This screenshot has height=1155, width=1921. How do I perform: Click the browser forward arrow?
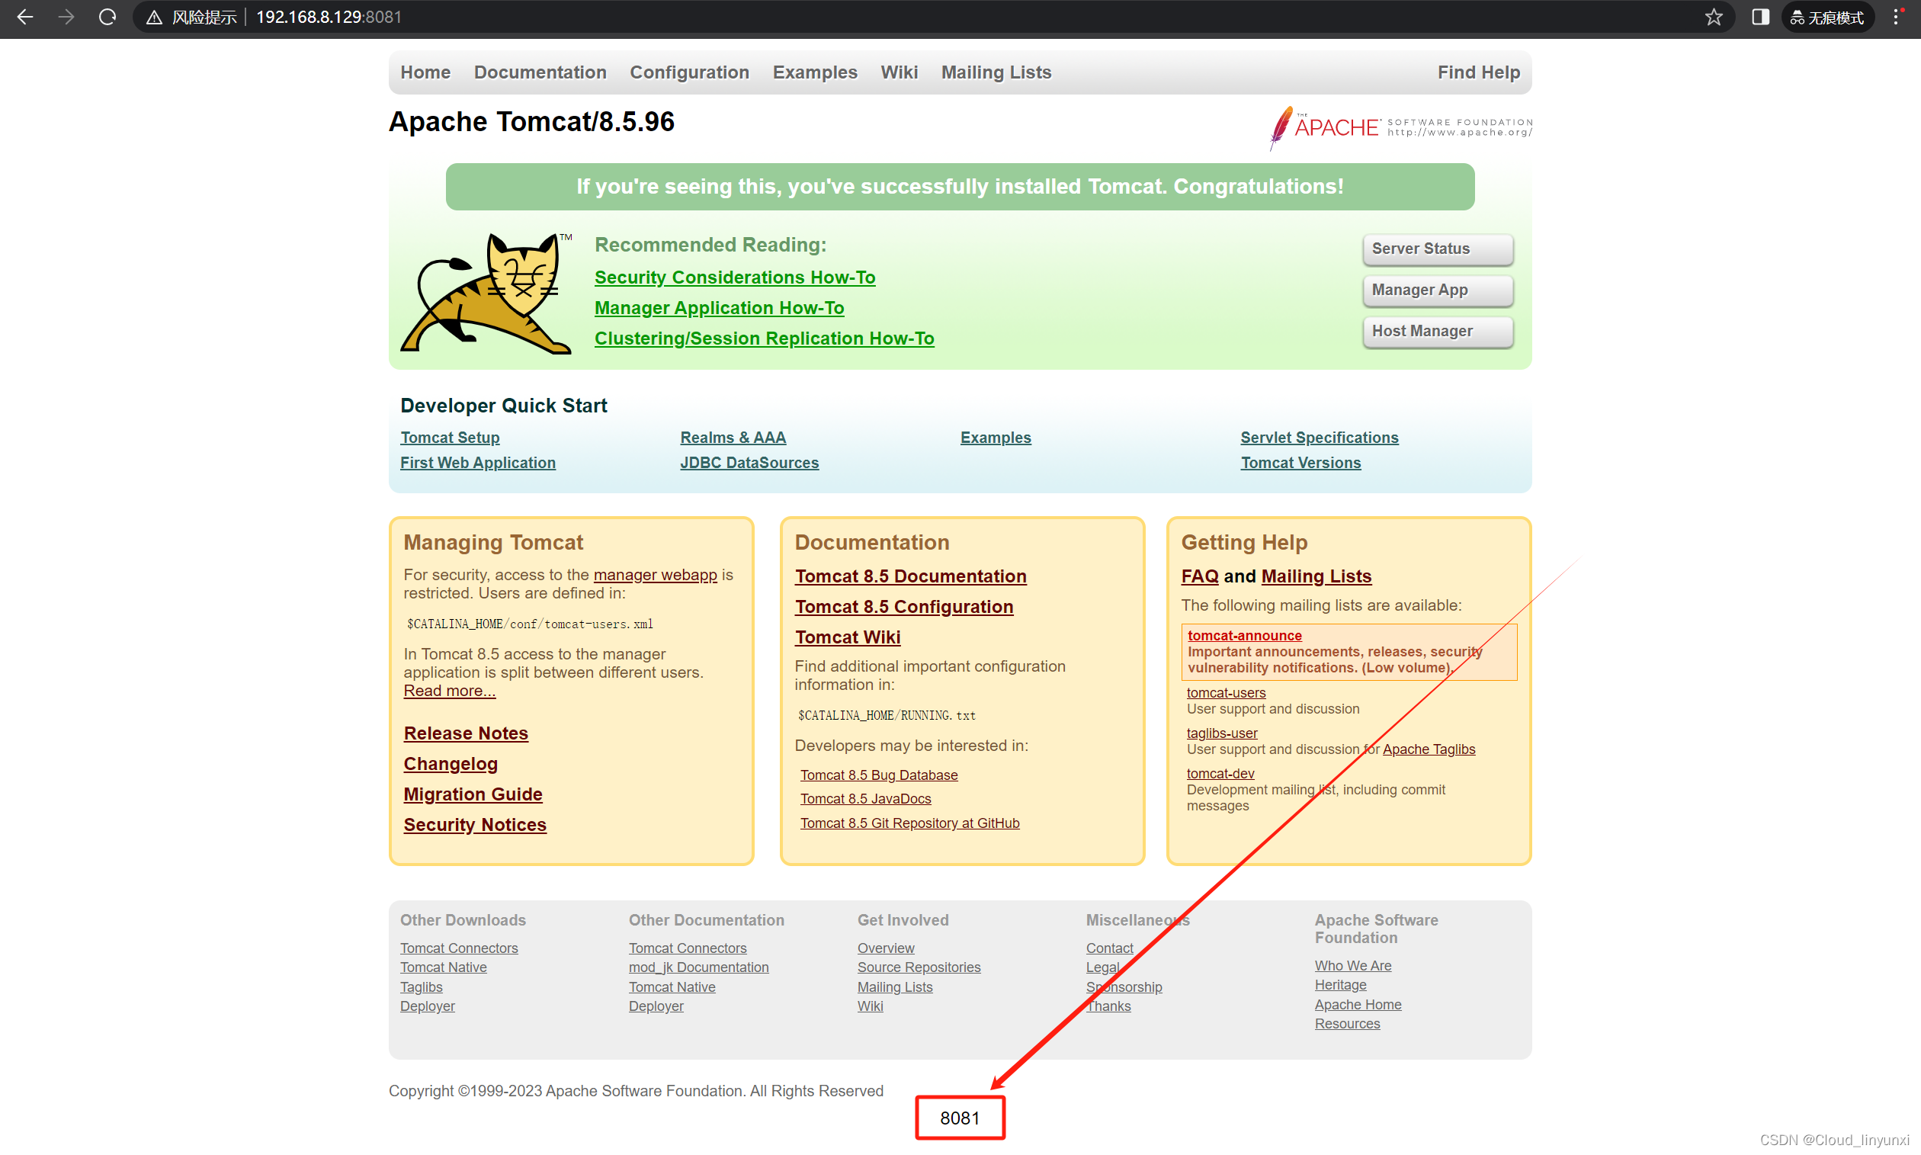point(66,17)
